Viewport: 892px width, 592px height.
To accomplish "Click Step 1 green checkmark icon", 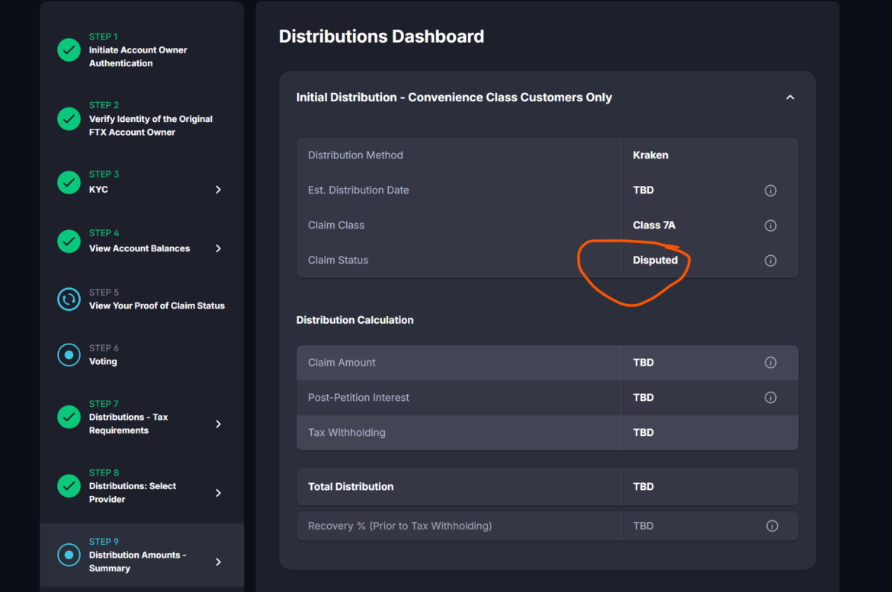I will pos(69,50).
